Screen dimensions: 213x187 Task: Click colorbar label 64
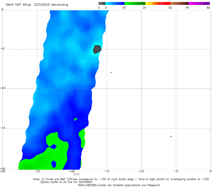click(187, 7)
